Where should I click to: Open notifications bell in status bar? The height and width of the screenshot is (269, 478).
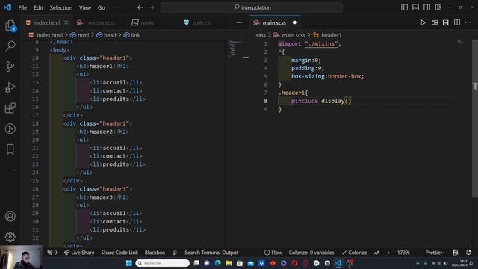pos(468,253)
